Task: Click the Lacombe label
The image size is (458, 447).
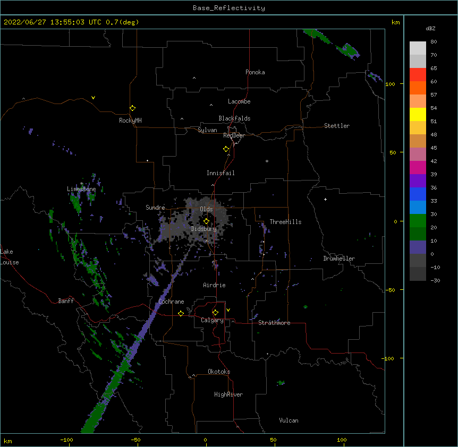Action: tap(239, 101)
